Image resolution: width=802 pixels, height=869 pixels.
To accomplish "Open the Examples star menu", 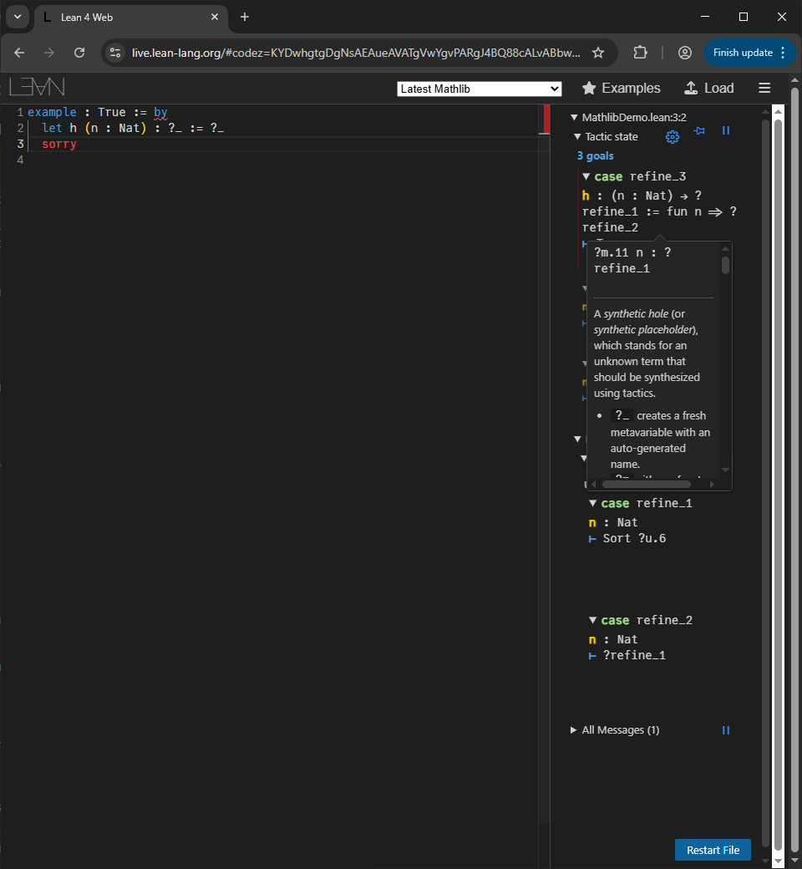I will [x=589, y=88].
